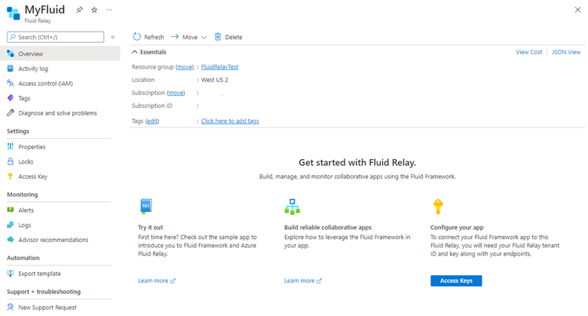588x316 pixels.
Task: Click the Subscription move link
Action: (x=176, y=93)
